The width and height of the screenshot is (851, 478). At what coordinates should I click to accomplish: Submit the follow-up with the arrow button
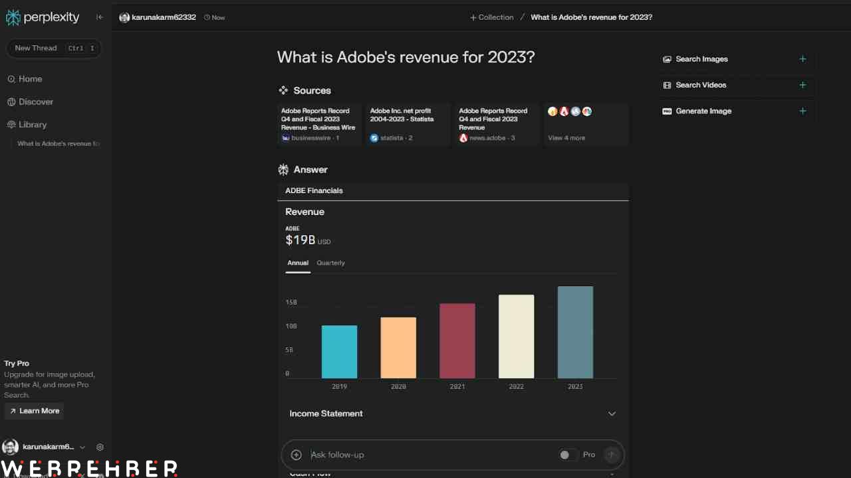tap(612, 455)
